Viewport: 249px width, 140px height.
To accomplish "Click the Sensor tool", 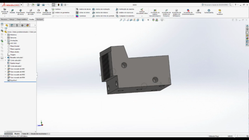I will (39, 11).
